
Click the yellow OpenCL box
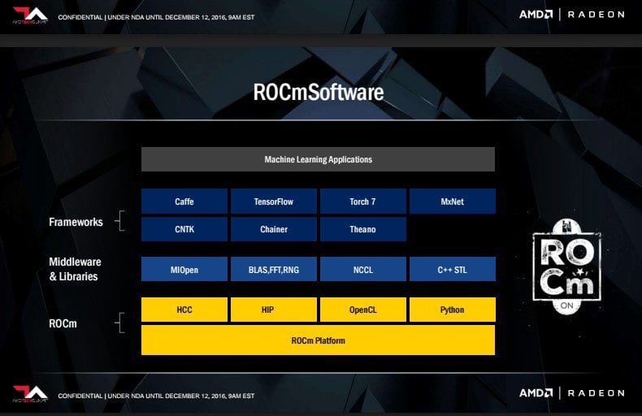pos(362,310)
